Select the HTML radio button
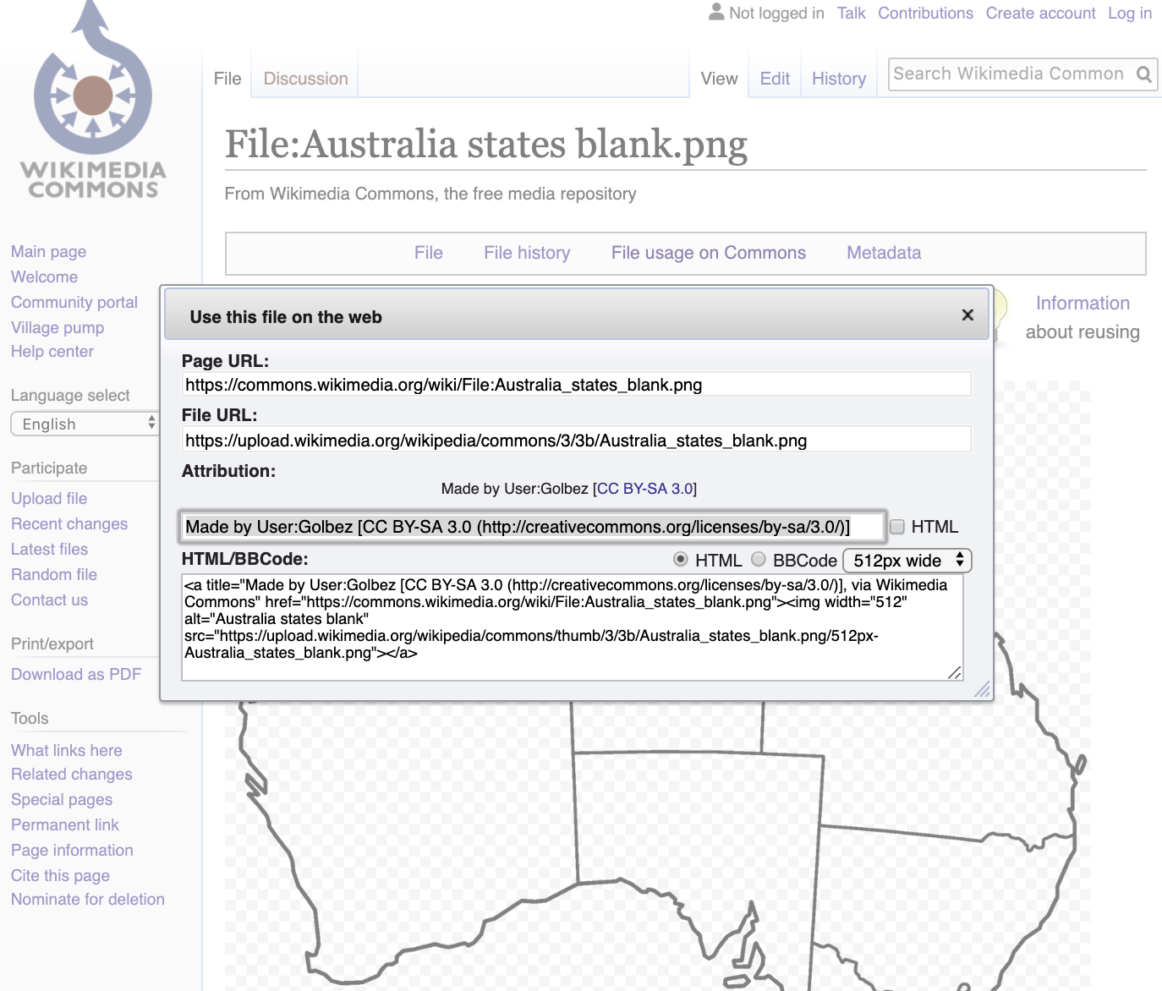This screenshot has height=991, width=1162. click(681, 559)
